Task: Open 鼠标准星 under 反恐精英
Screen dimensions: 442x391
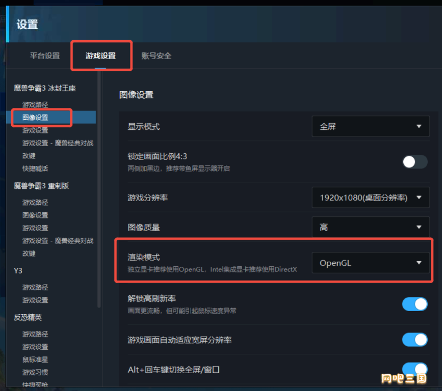Action: (35, 360)
